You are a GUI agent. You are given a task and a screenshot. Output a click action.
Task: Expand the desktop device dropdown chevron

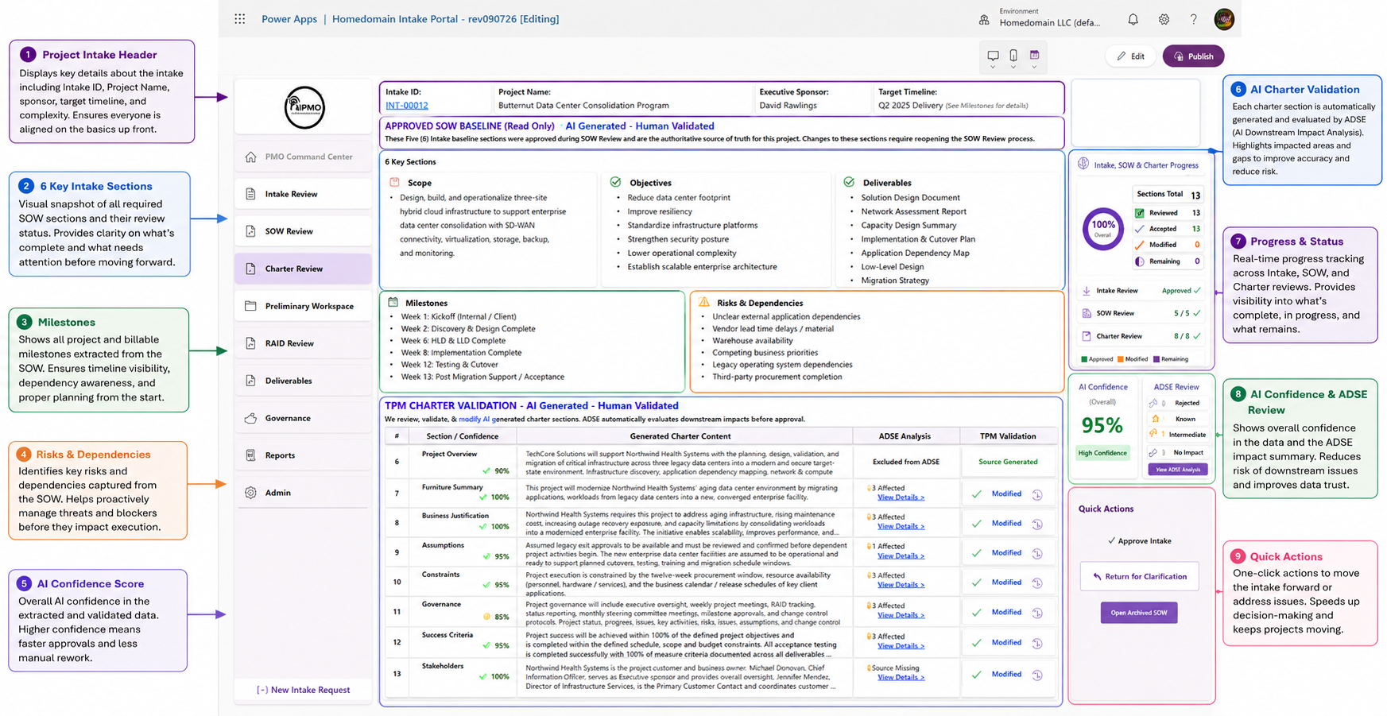point(993,68)
